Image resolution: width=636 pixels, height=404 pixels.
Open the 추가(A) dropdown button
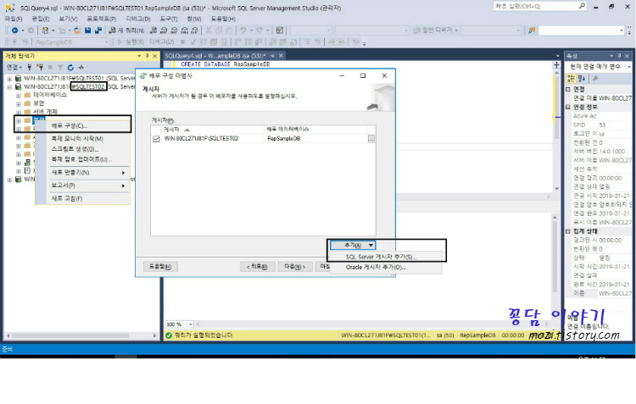[353, 245]
